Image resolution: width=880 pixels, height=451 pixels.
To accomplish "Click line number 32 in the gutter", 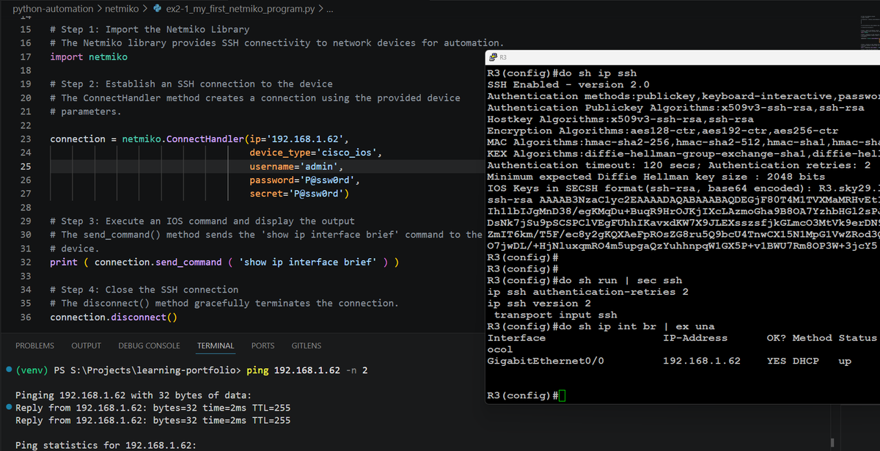I will [25, 262].
